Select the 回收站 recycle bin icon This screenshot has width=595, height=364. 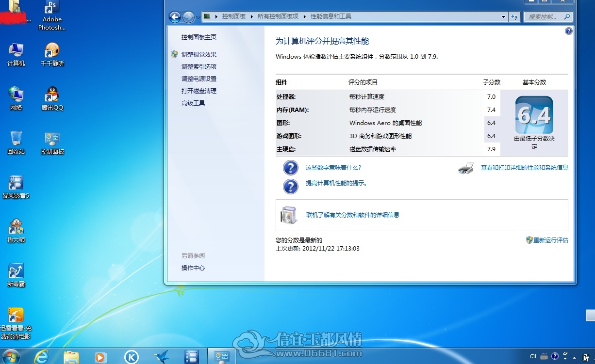[16, 142]
